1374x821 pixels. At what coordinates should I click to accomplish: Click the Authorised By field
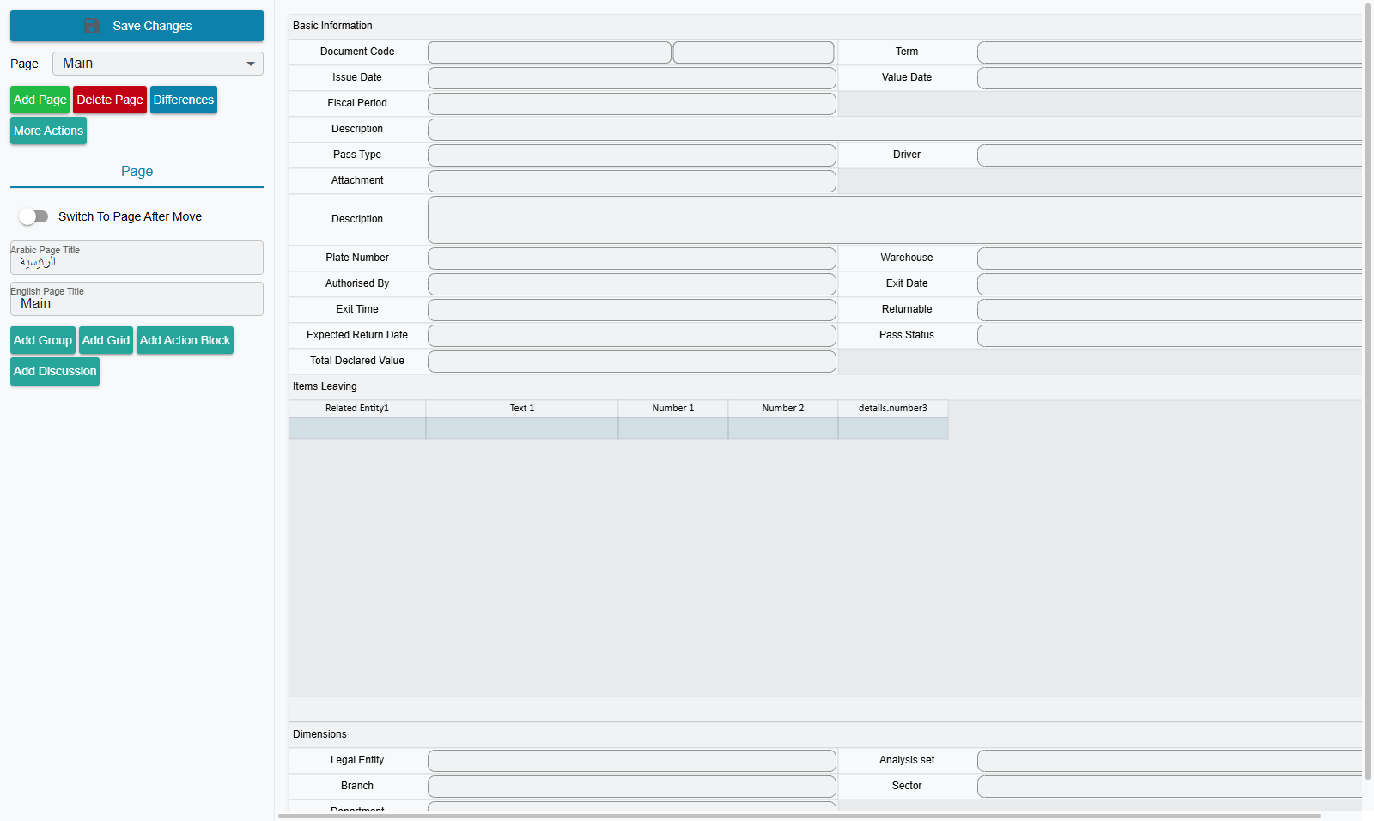(632, 284)
